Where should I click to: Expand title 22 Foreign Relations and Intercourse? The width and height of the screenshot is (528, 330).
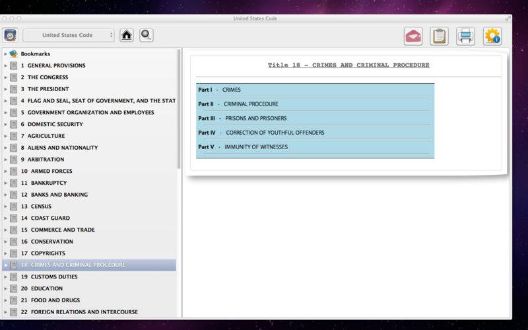pyautogui.click(x=5, y=312)
